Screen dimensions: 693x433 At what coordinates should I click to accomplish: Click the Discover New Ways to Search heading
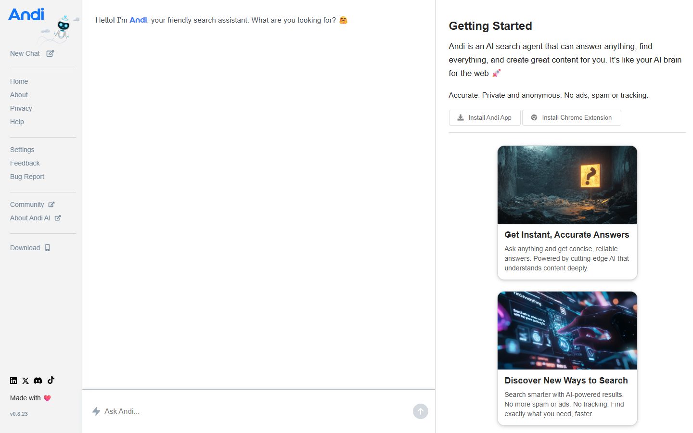coord(566,381)
